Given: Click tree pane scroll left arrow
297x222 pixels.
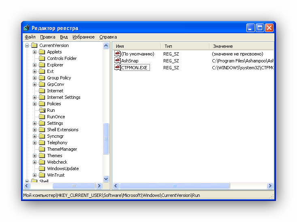Looking at the screenshot, I should click(27, 186).
